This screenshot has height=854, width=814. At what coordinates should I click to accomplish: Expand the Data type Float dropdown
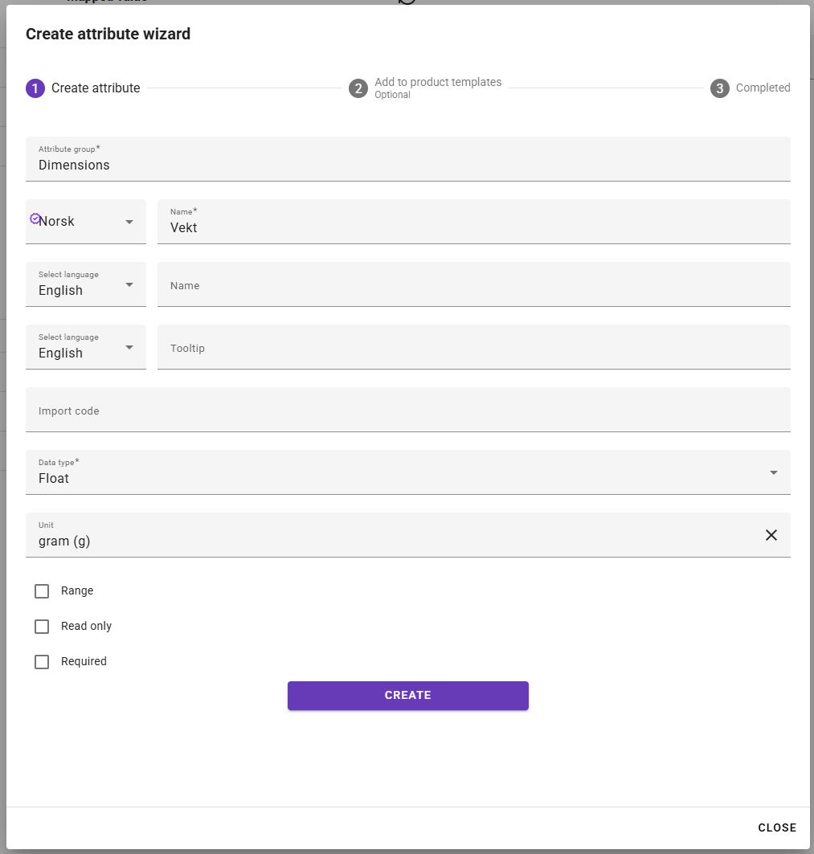[408, 472]
